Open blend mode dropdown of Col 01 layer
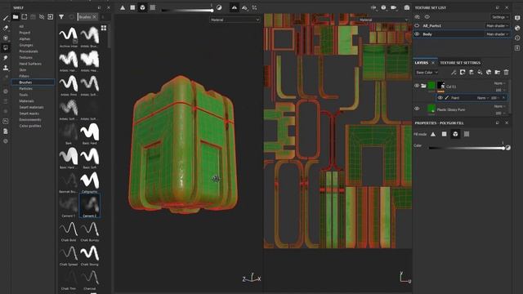 (x=499, y=83)
